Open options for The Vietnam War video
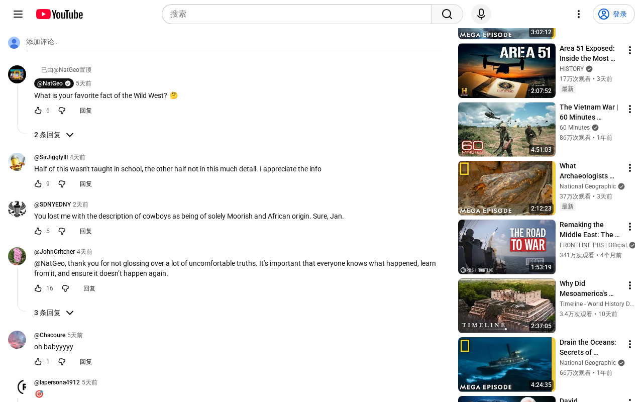643x402 pixels. [630, 109]
